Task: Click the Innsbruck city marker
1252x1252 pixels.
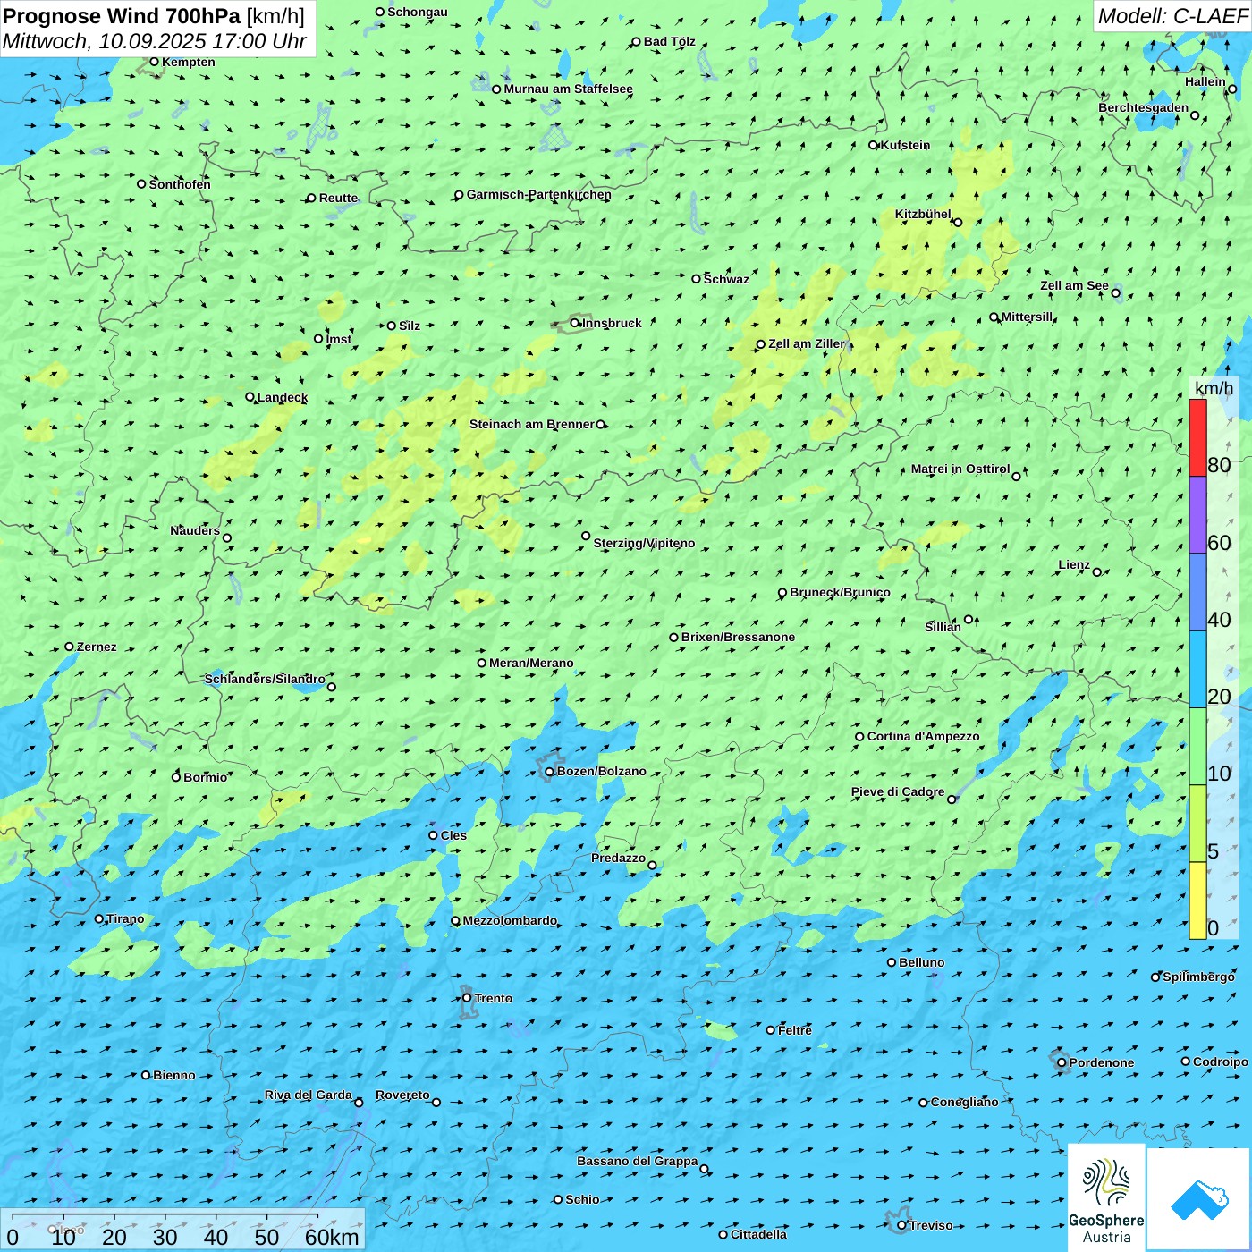Action: click(575, 323)
